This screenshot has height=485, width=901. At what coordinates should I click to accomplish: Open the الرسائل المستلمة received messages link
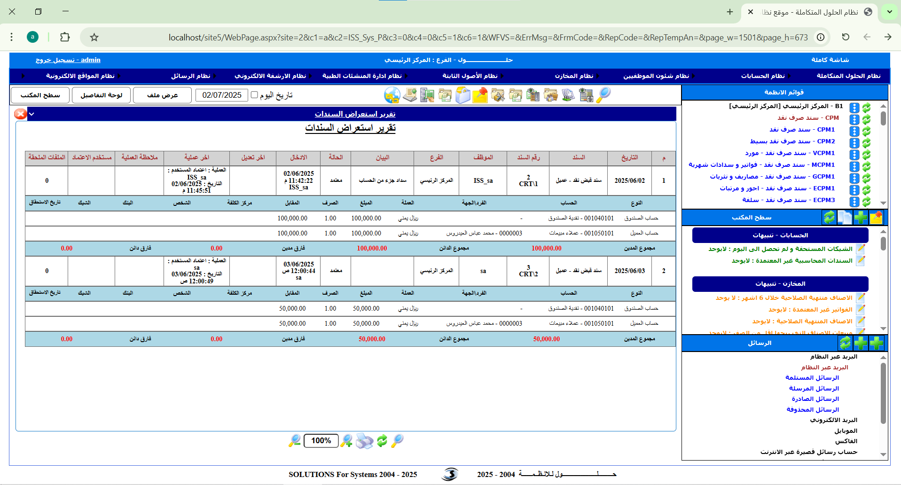pos(812,378)
